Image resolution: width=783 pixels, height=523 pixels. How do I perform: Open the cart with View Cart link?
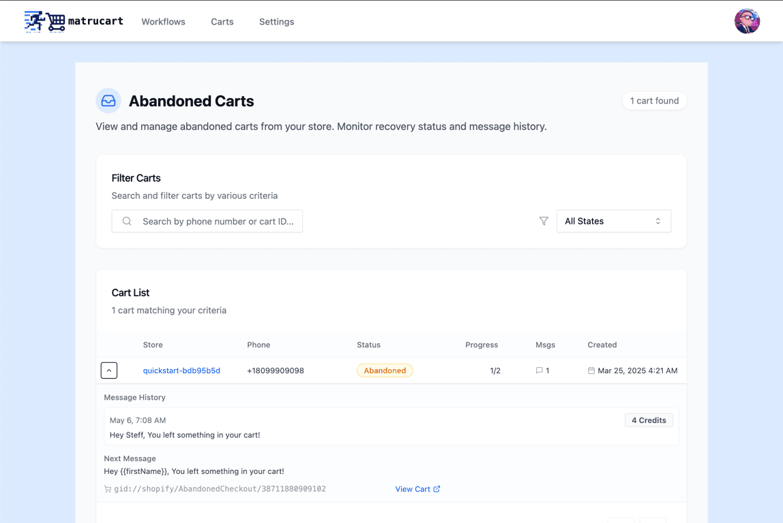[x=413, y=489]
